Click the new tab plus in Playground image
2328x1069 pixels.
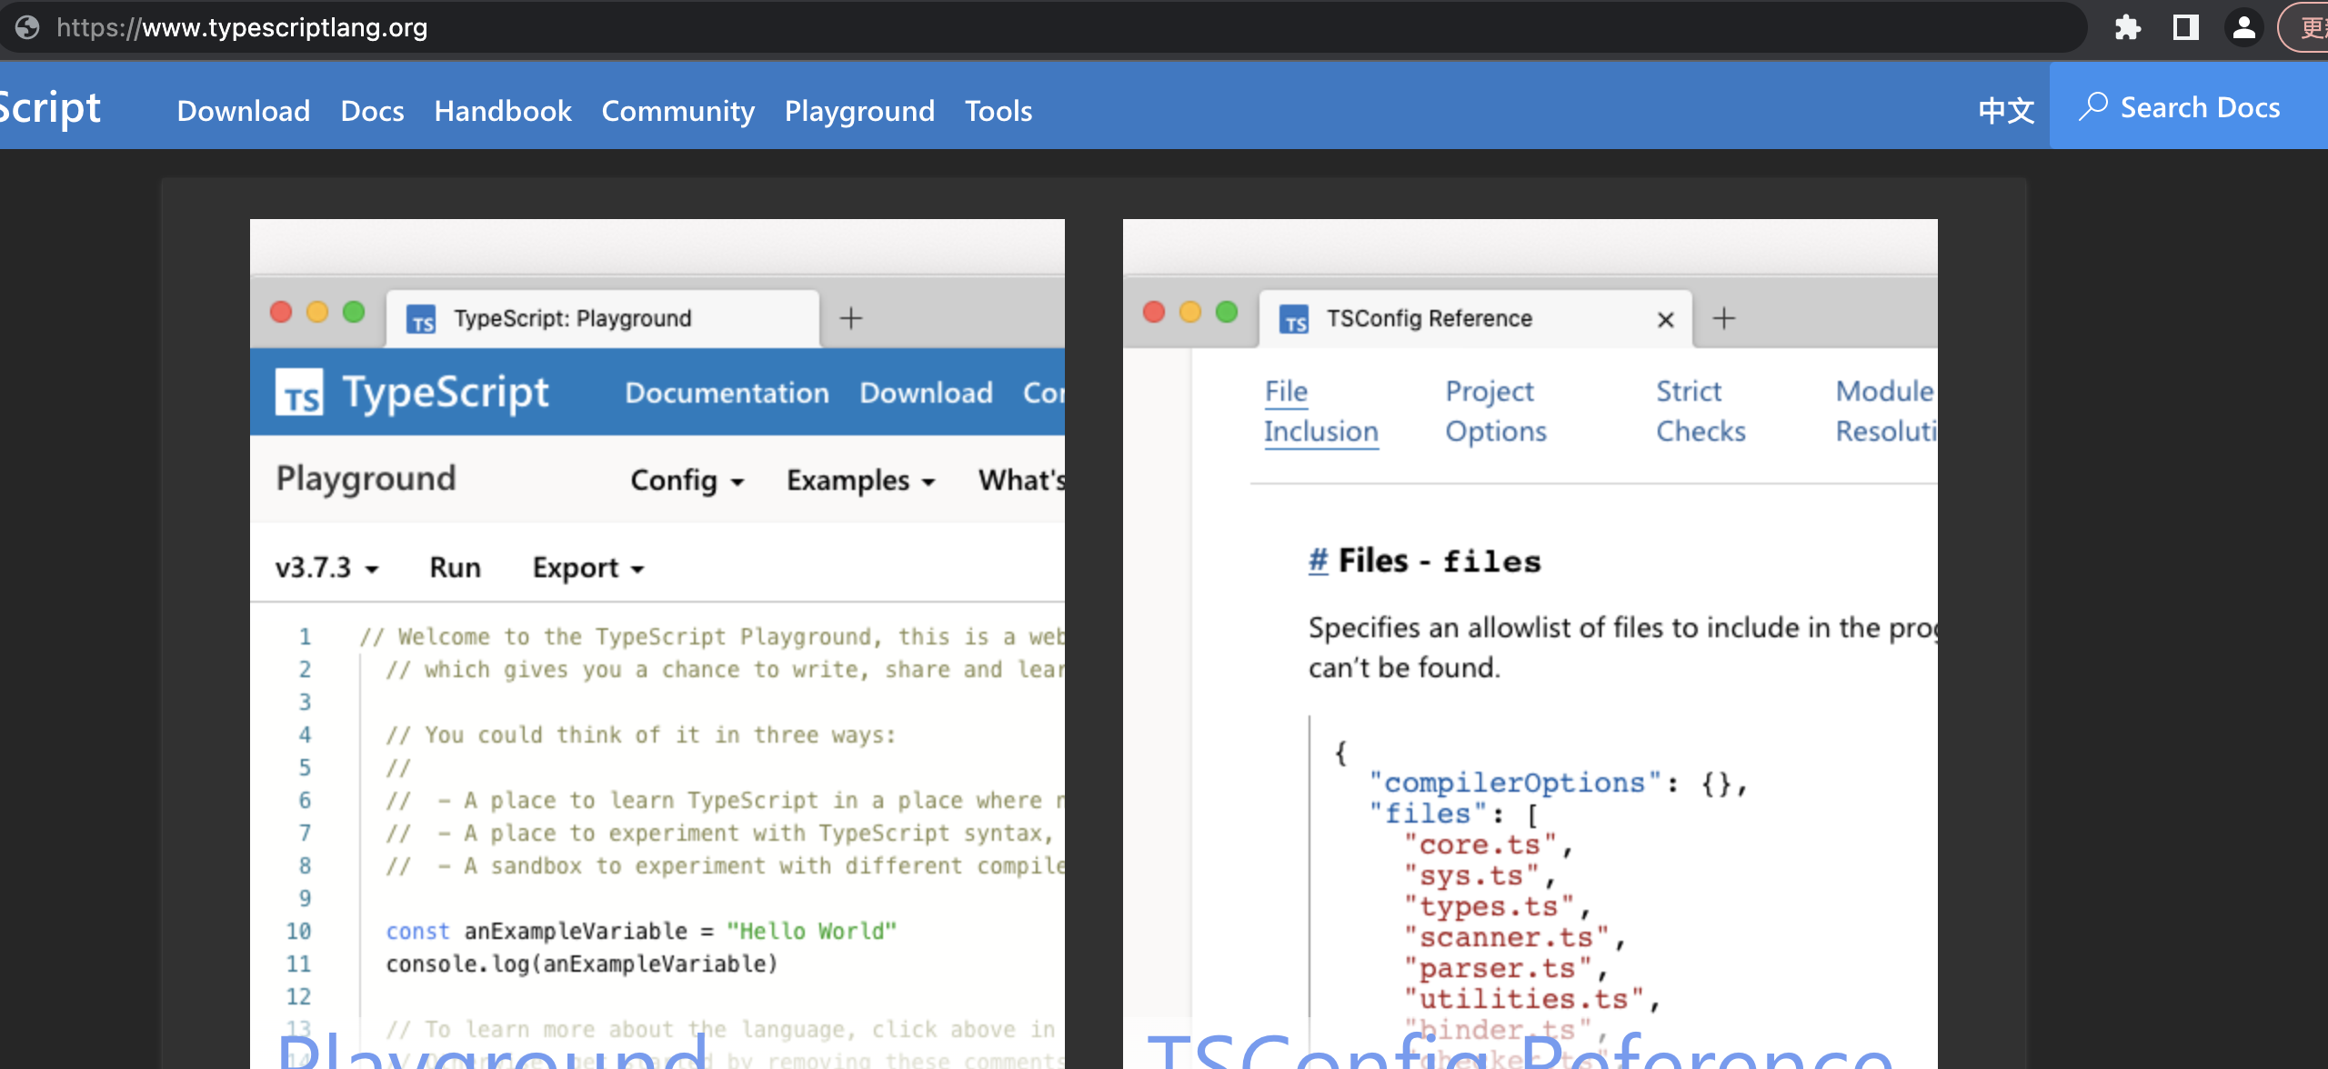pos(850,318)
